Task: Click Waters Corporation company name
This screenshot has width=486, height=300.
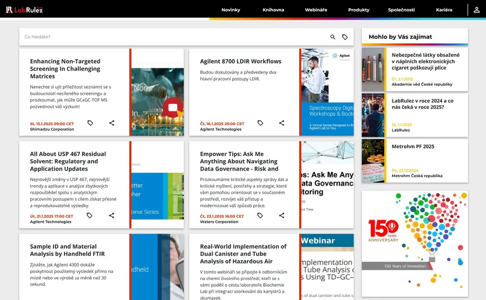Action: click(219, 222)
